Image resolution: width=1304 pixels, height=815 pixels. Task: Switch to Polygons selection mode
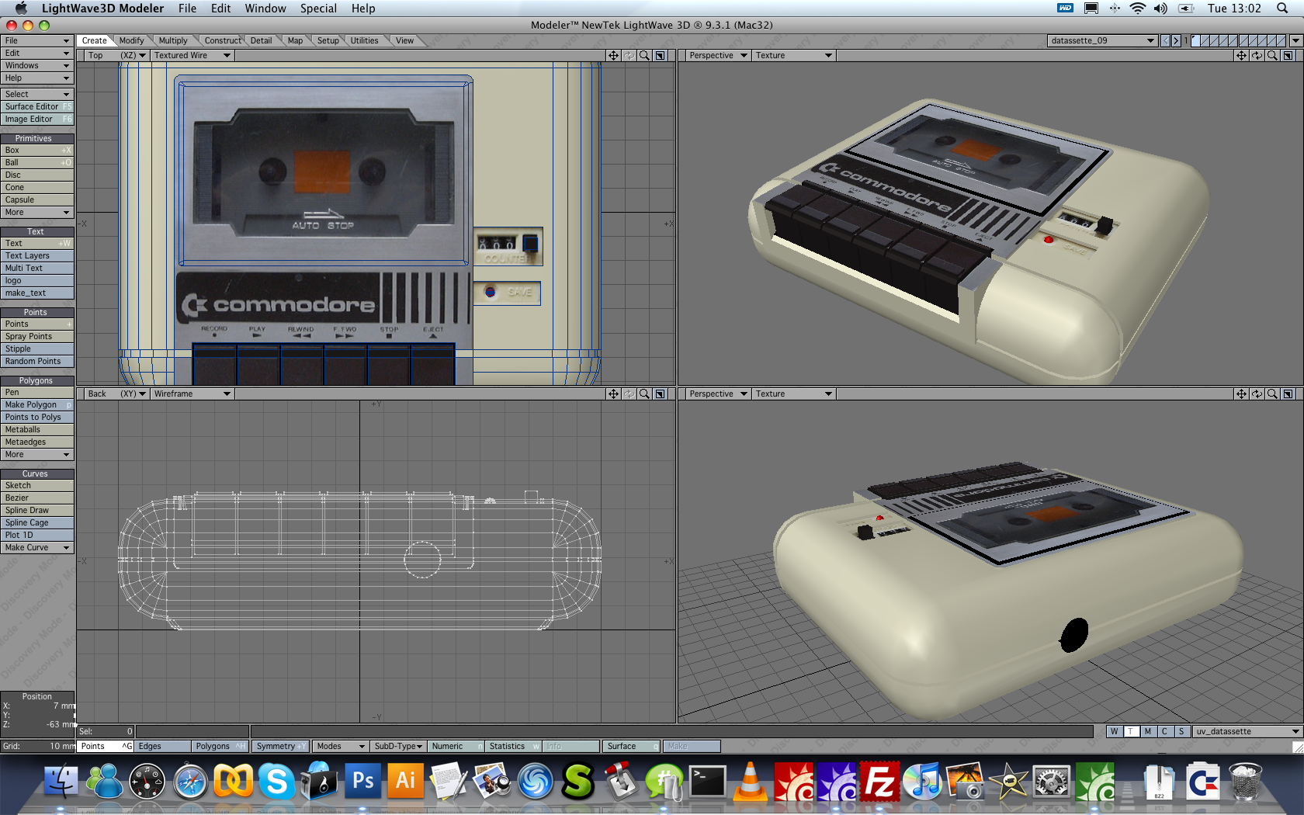pyautogui.click(x=220, y=746)
